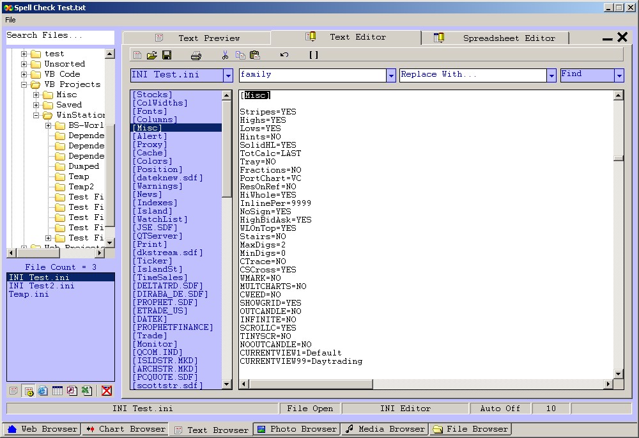Image resolution: width=639 pixels, height=438 pixels.
Task: Expand the VB Code folder node
Action: click(x=24, y=74)
